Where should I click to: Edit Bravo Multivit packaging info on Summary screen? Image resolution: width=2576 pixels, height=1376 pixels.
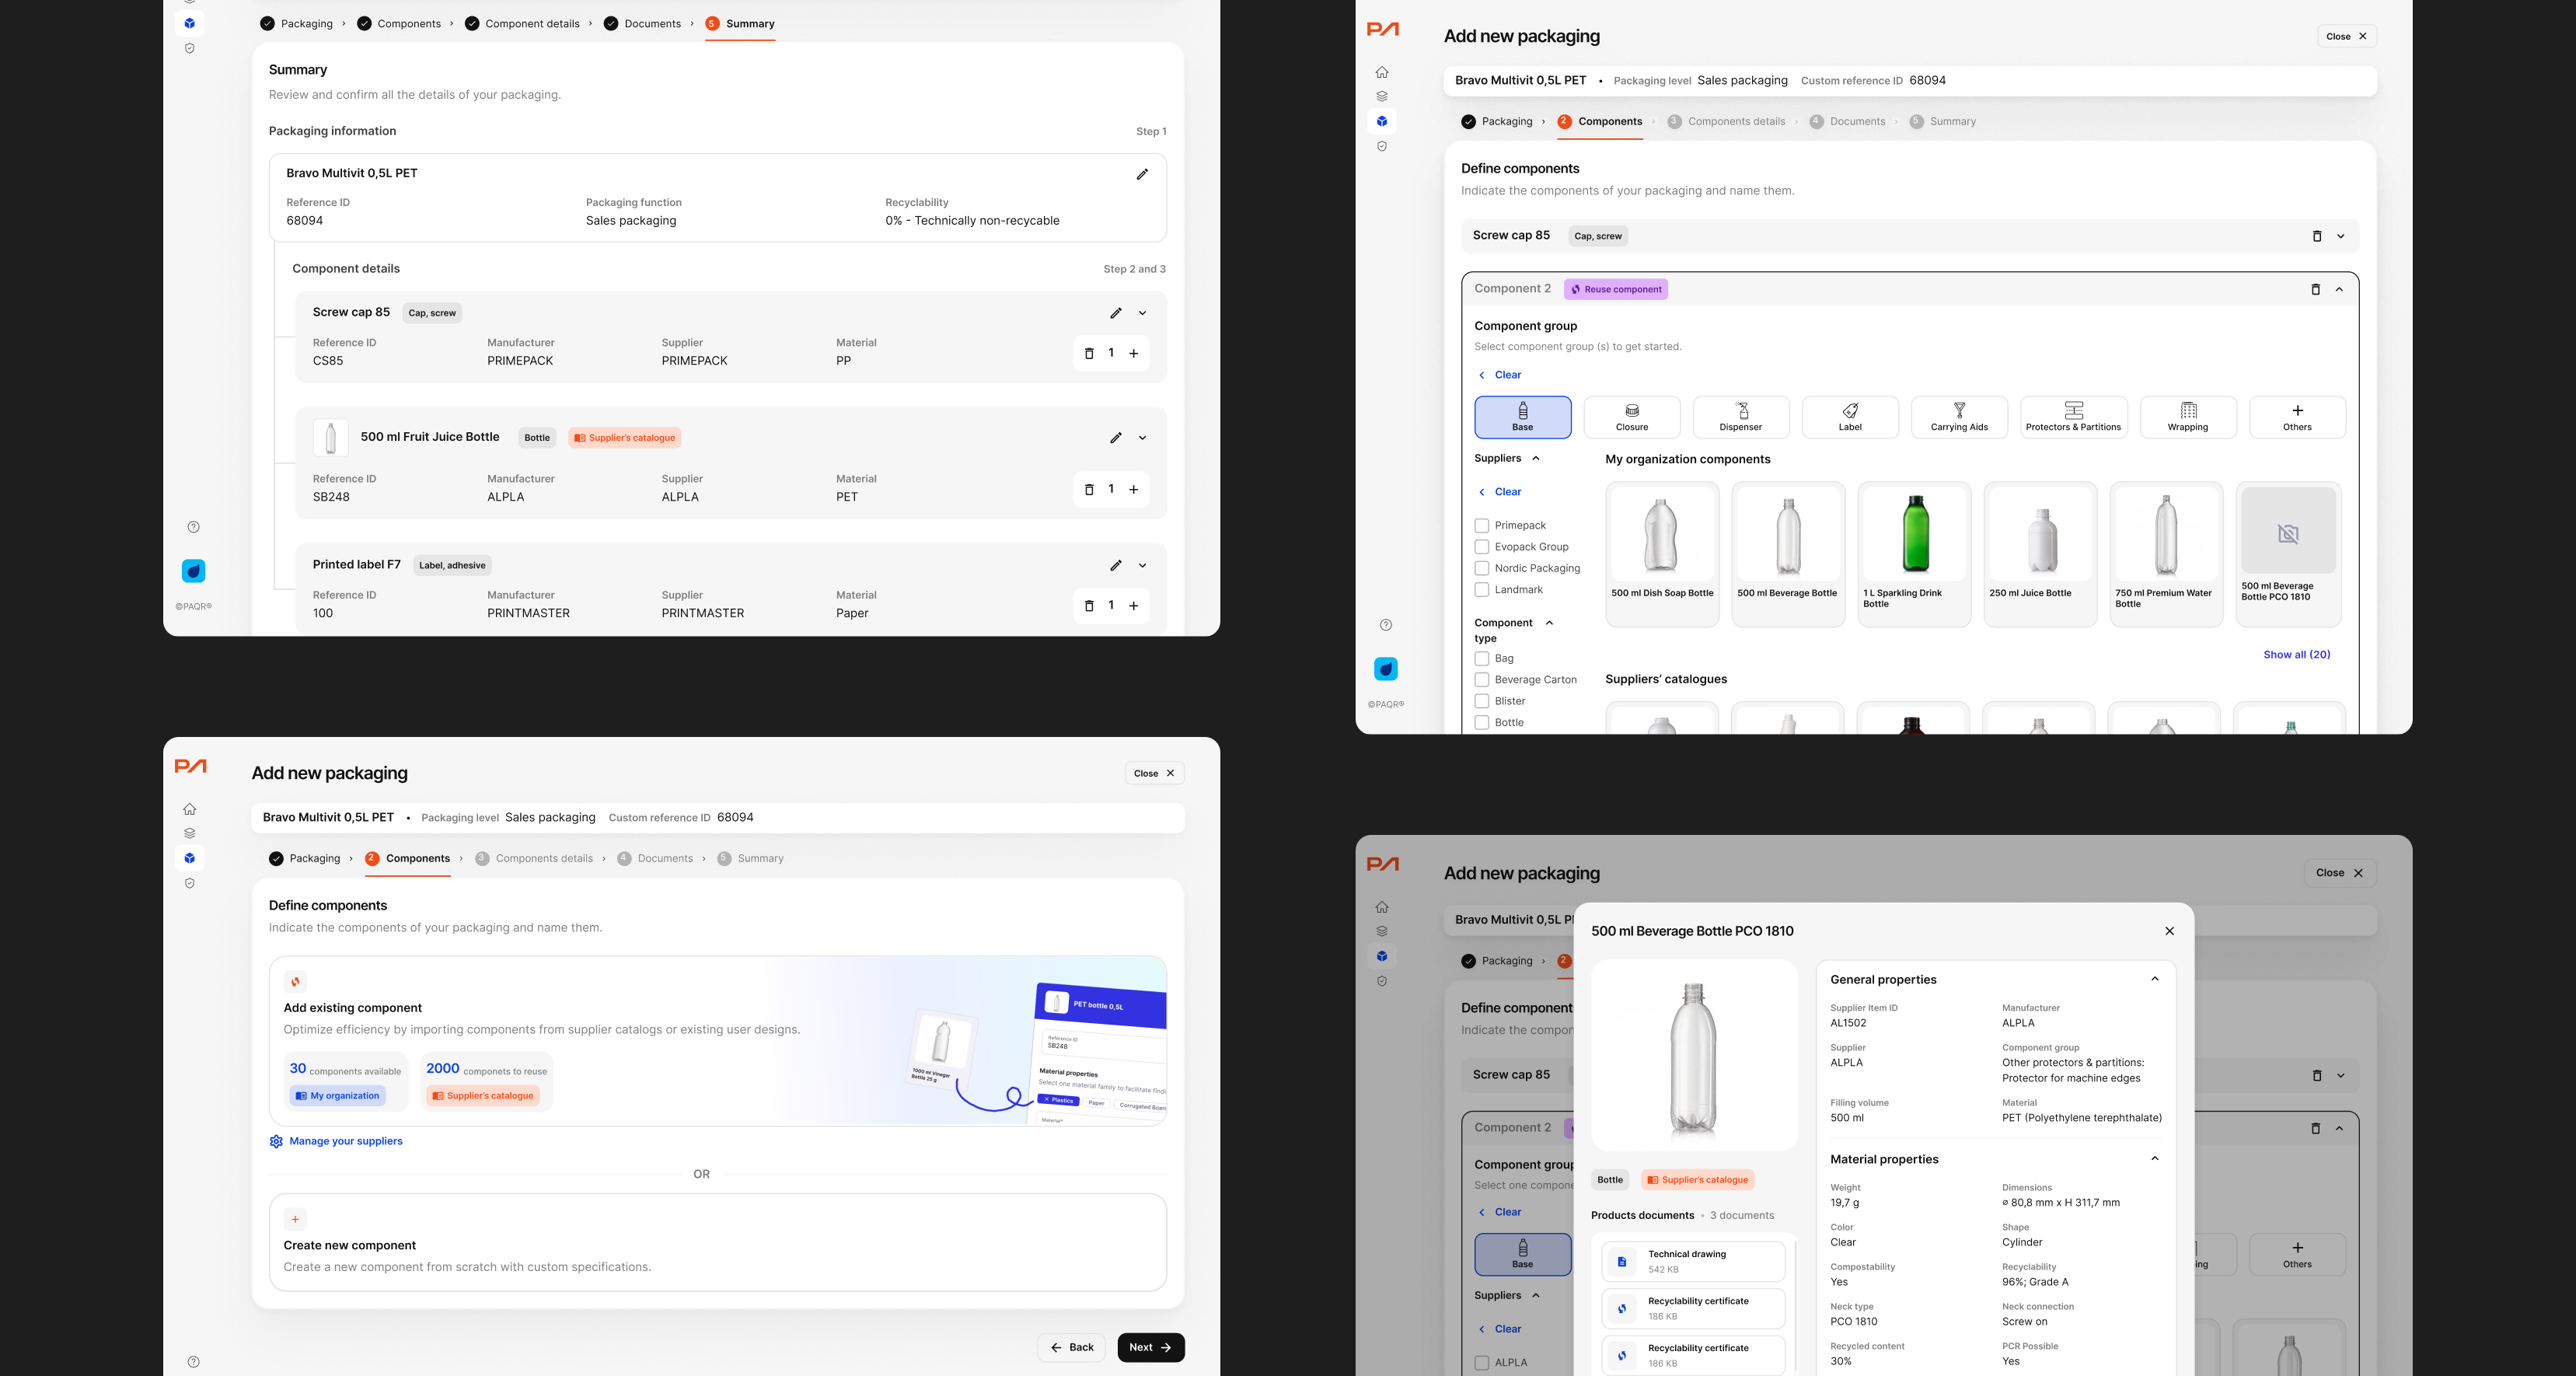1142,174
